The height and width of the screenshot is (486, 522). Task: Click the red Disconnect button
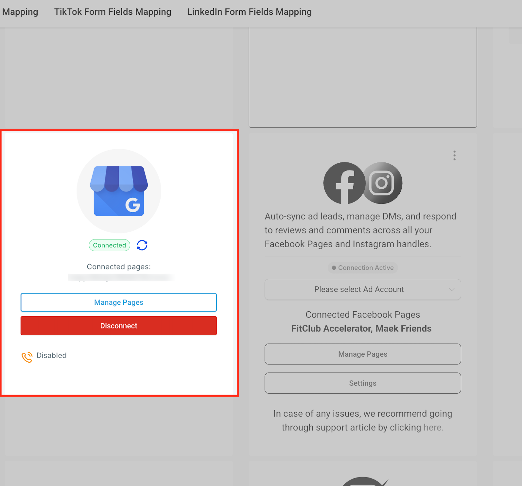pos(119,326)
